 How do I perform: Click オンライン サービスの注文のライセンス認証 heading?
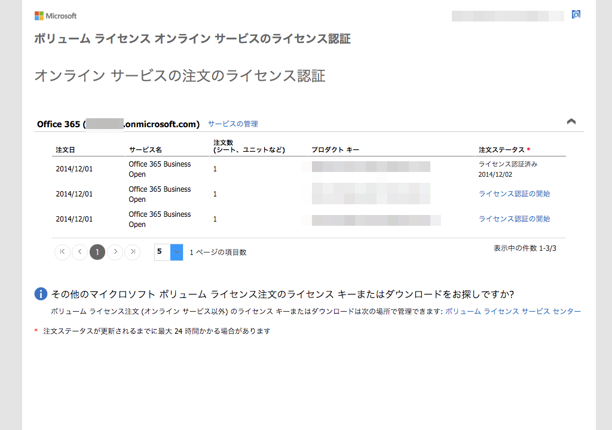180,76
